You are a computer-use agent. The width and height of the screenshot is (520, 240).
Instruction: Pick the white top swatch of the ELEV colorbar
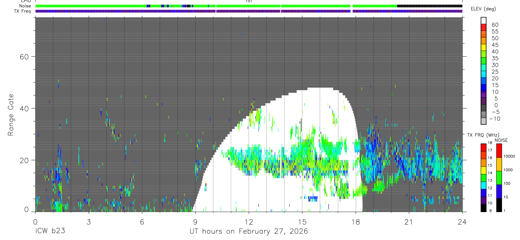click(484, 20)
